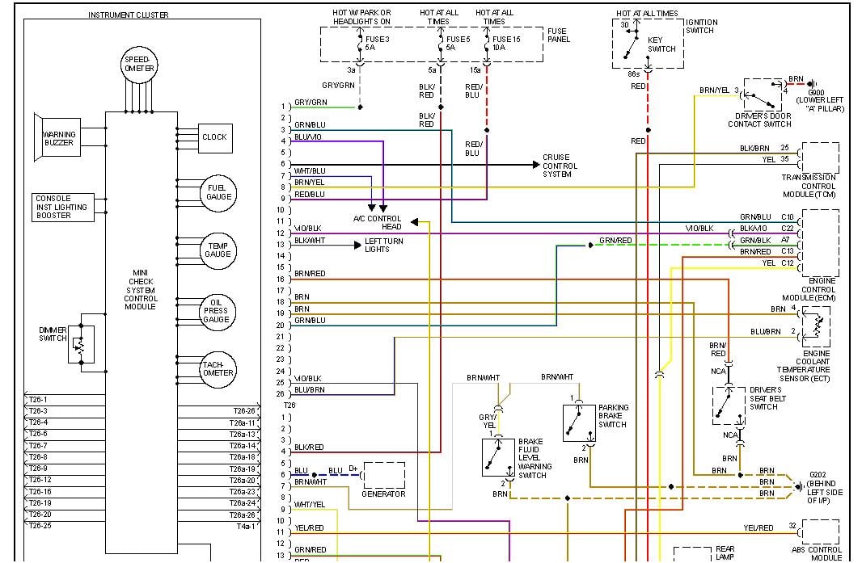Click the FUSE PANEL label
Image resolution: width=862 pixels, height=563 pixels.
pyautogui.click(x=559, y=36)
